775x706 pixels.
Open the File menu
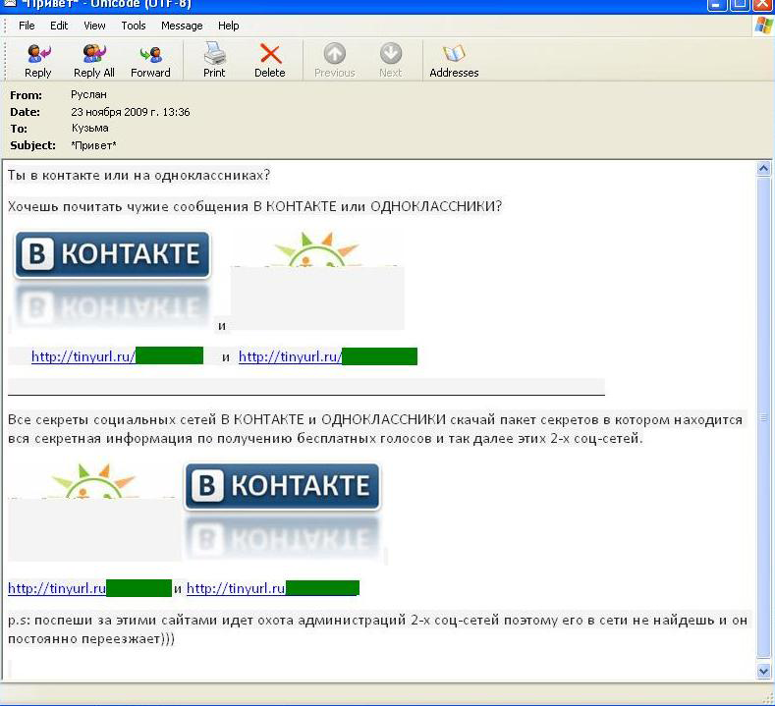(27, 26)
